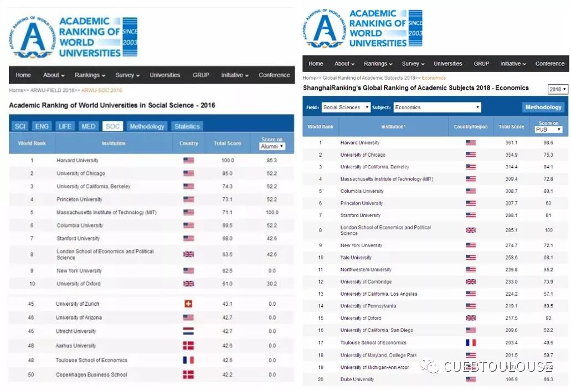Click the UK flag for University of Oxford, right table
This screenshot has width=571, height=390.
(471, 318)
